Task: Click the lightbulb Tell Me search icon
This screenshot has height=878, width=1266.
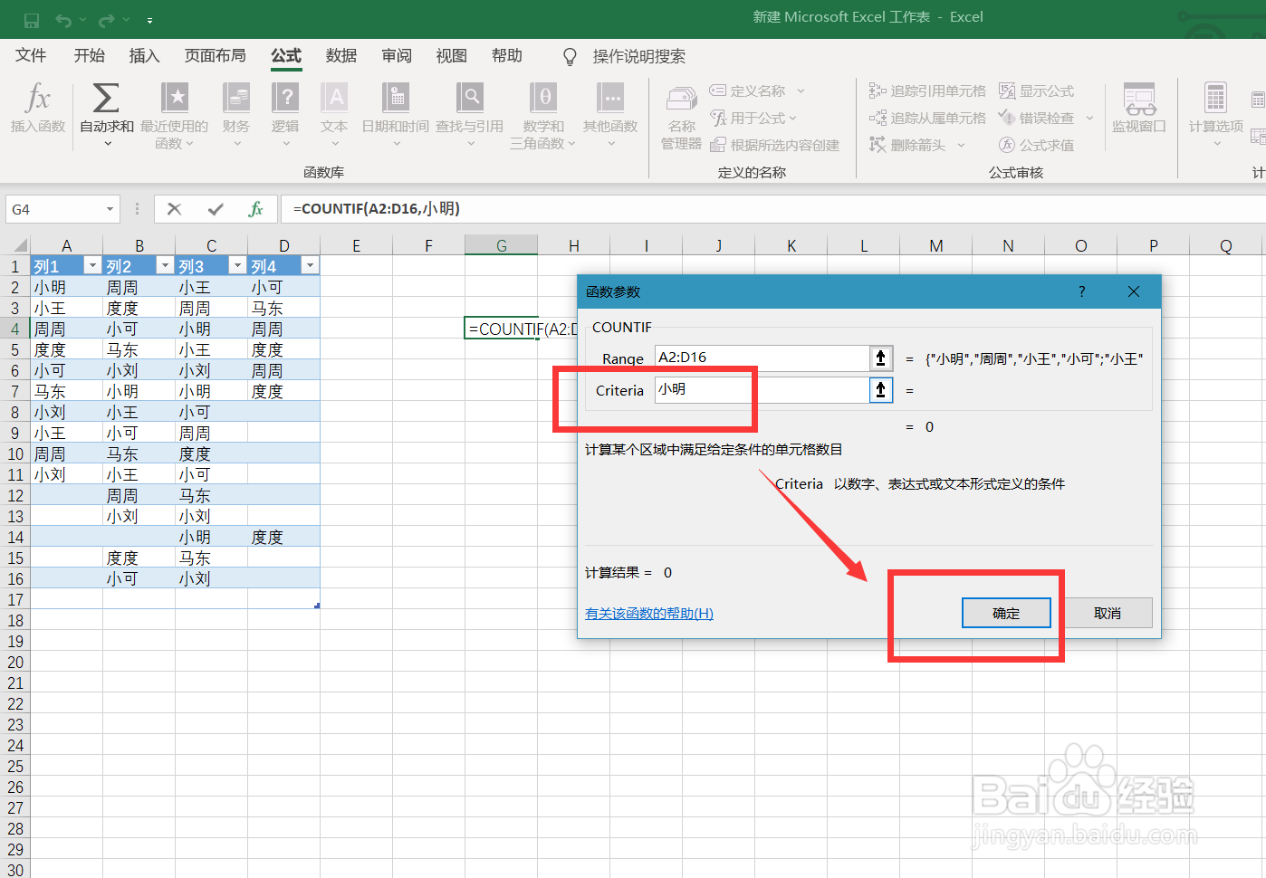Action: [570, 56]
